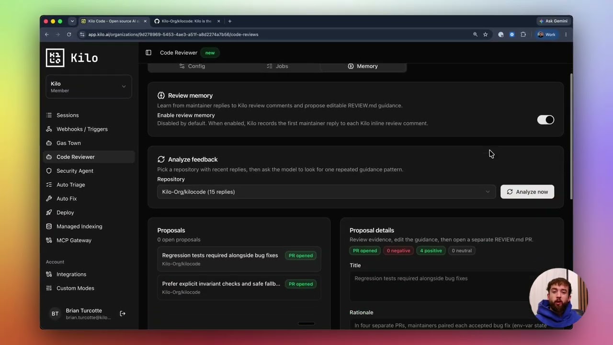Click the page vertical scrollbar
The width and height of the screenshot is (613, 345).
coord(571,137)
